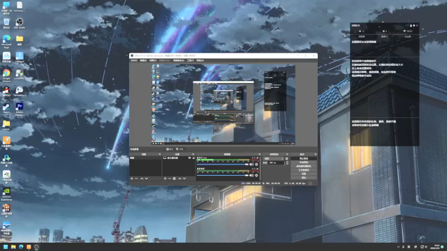Open third menu in OBS menu bar

point(153,60)
